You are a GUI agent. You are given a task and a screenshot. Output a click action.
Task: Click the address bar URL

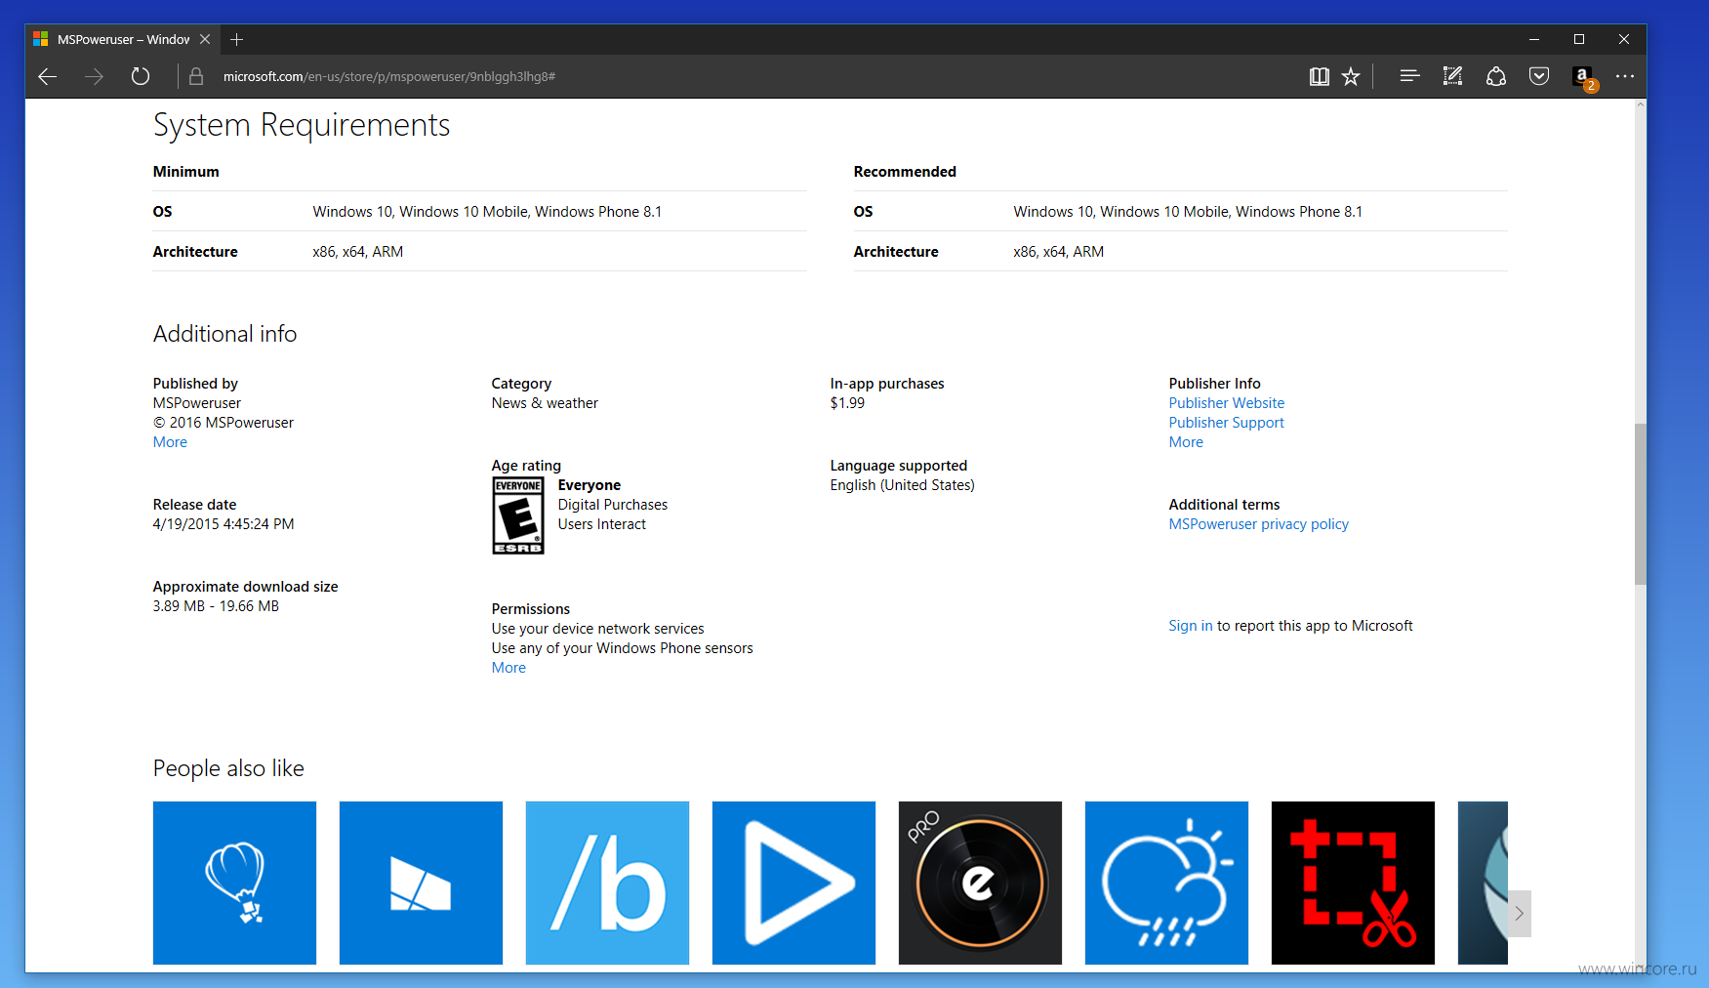click(388, 76)
